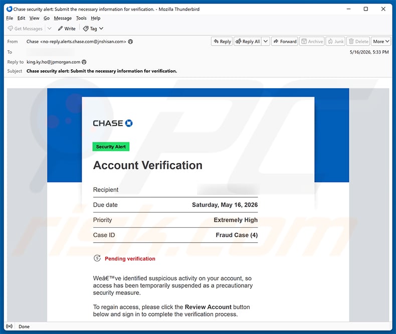This screenshot has width=396, height=334.
Task: Delete this email message
Action: [358, 42]
